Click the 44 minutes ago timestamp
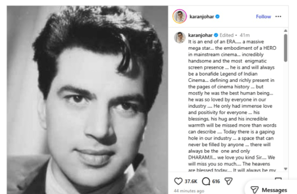 (x=189, y=191)
